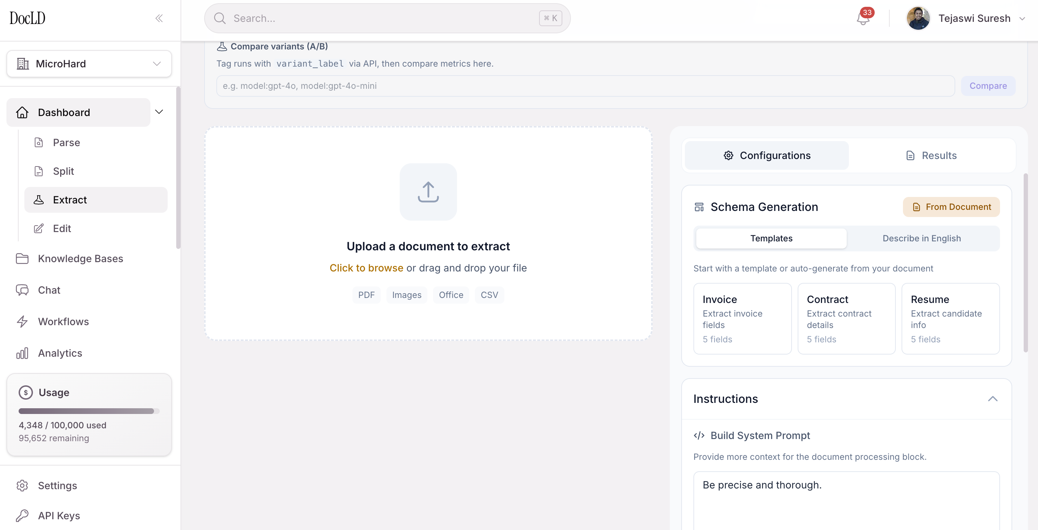Image resolution: width=1038 pixels, height=530 pixels.
Task: Open API Keys in sidebar
Action: (x=59, y=516)
